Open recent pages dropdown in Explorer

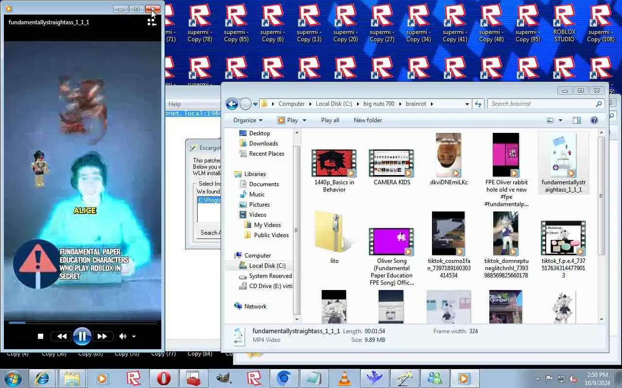pos(255,104)
